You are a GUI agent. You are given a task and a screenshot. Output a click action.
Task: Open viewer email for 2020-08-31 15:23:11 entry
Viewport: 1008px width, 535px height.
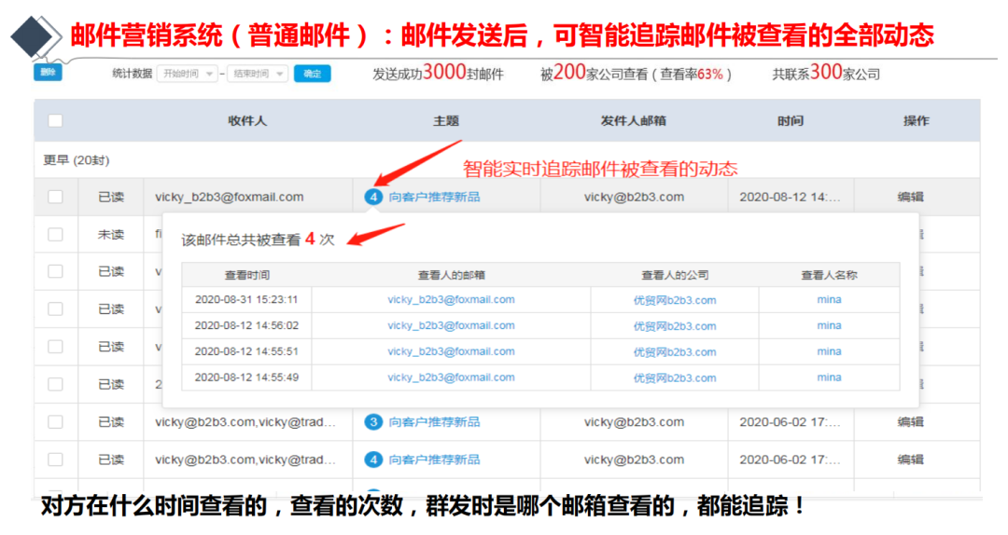tap(451, 300)
